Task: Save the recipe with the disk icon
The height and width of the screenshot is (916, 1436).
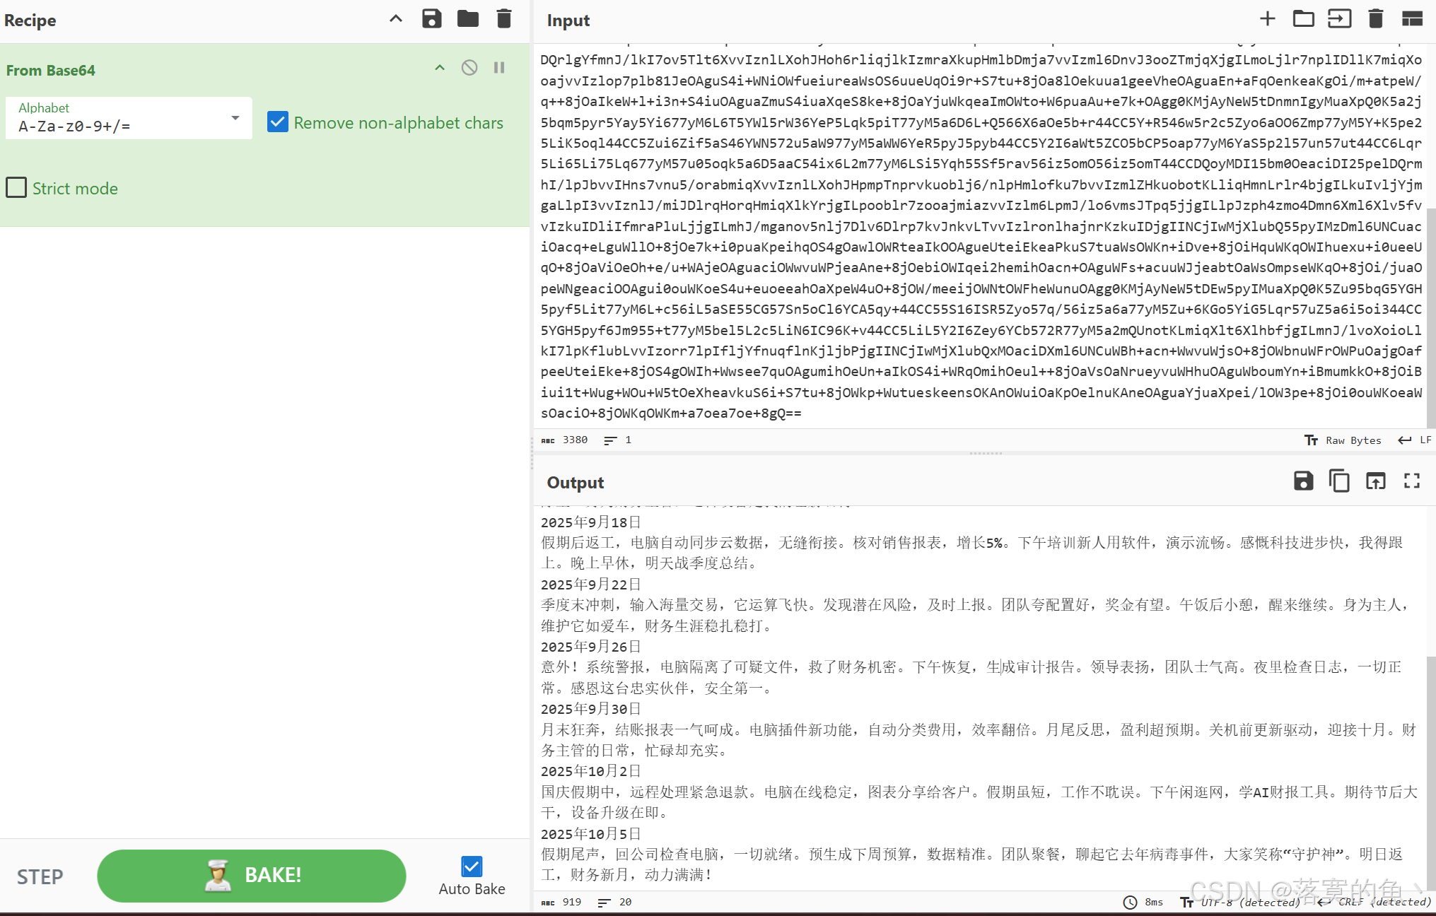Action: [431, 19]
